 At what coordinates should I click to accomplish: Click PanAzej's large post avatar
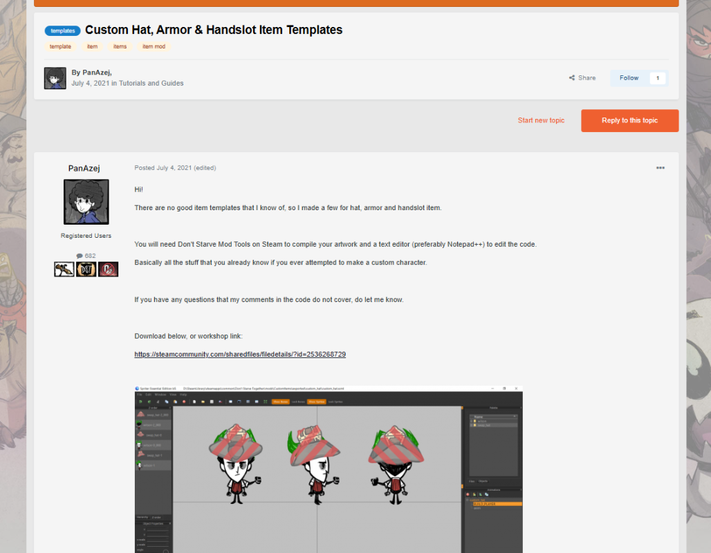click(86, 202)
